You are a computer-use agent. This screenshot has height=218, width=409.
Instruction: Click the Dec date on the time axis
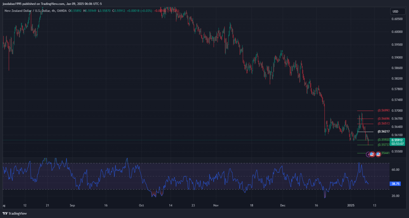click(x=283, y=205)
